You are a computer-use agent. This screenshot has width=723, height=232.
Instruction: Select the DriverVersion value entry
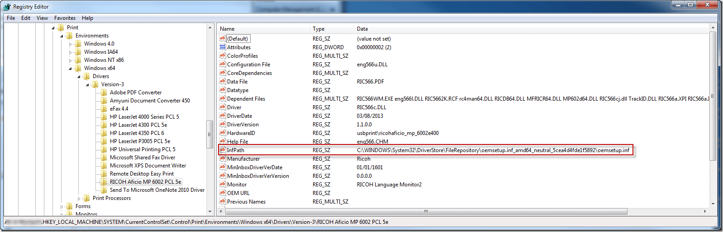click(243, 124)
